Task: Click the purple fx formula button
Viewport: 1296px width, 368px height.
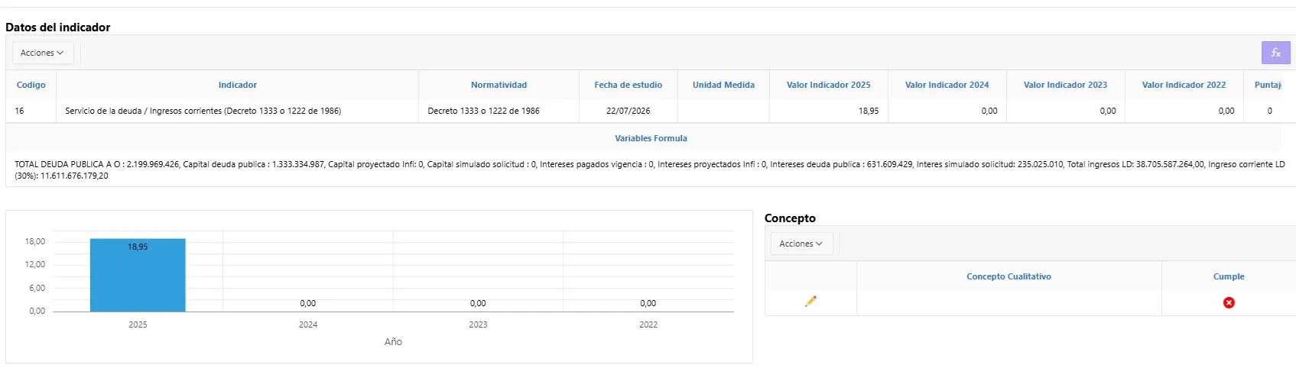Action: click(x=1275, y=53)
